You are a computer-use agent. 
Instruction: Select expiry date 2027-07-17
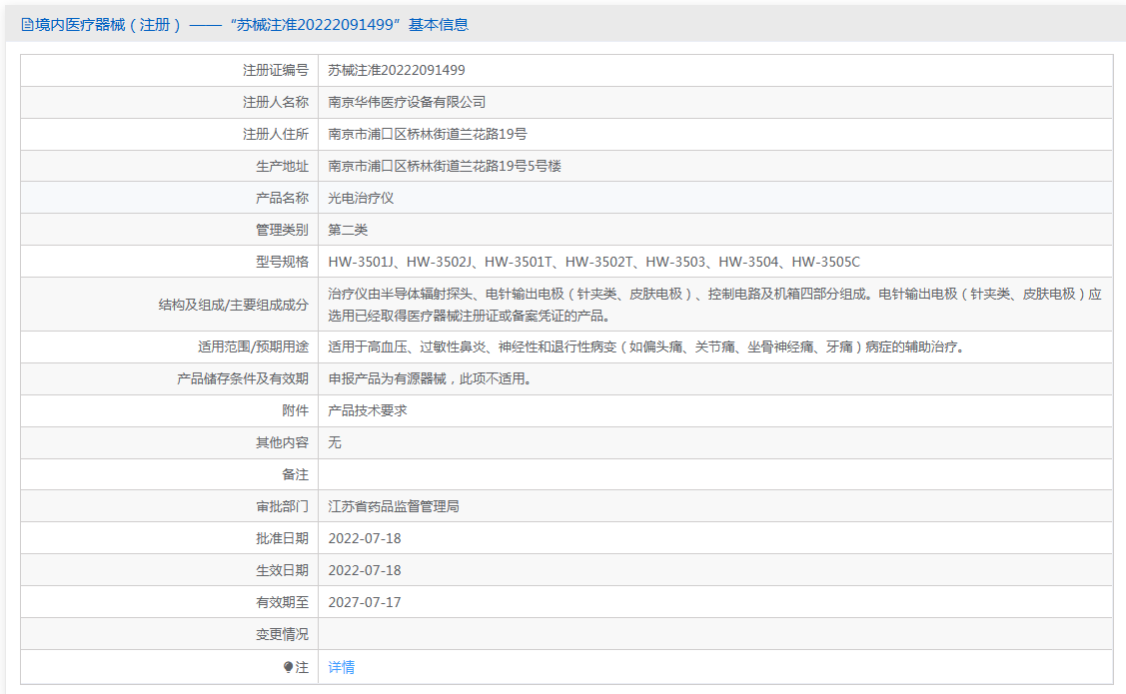pos(365,603)
